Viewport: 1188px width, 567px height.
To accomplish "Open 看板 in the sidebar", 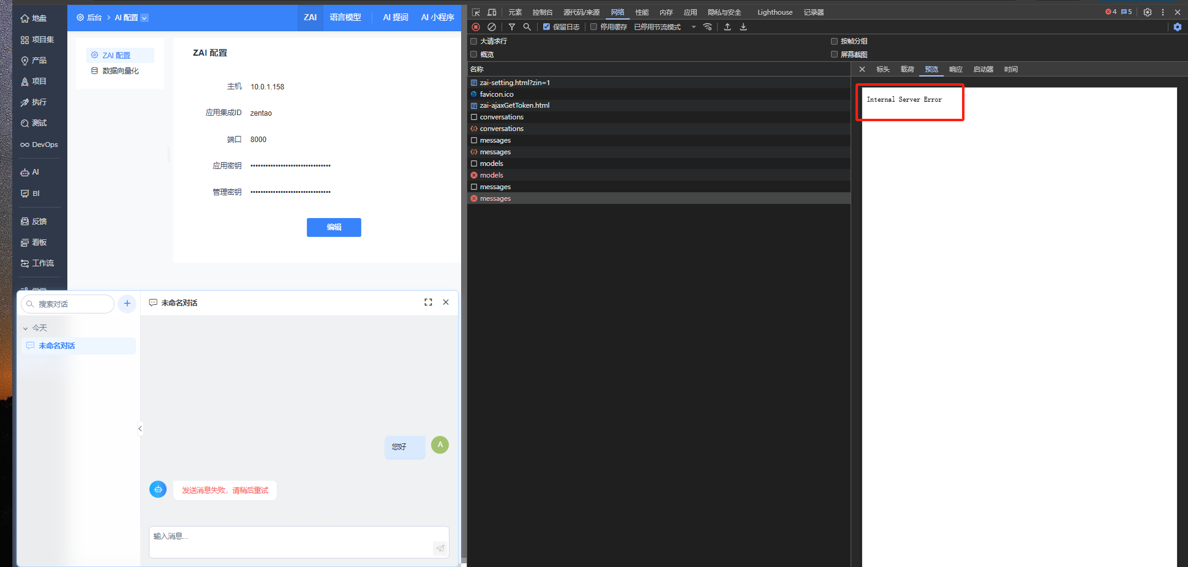I will point(34,242).
